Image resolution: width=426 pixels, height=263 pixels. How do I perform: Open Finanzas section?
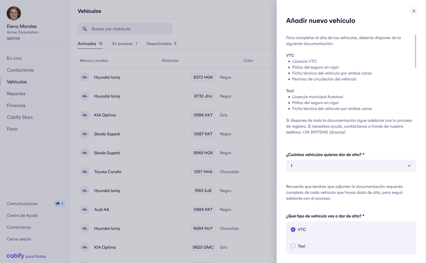click(x=16, y=106)
